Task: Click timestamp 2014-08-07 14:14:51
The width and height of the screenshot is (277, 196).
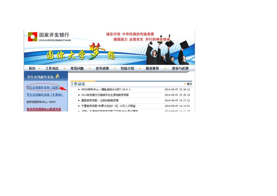Action: 177,106
